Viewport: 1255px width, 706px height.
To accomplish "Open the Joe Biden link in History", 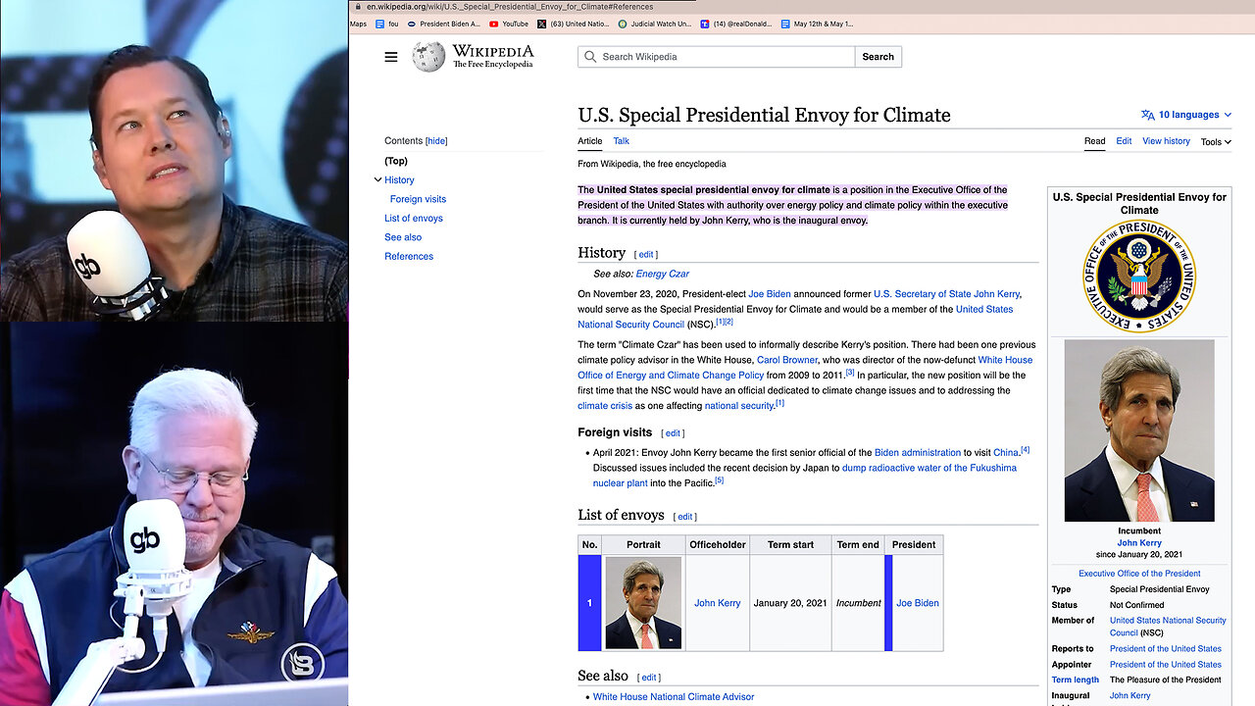I will (770, 293).
